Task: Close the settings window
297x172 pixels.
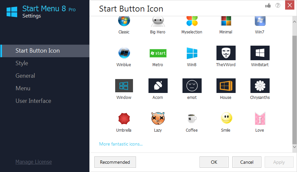Action: tap(290, 5)
